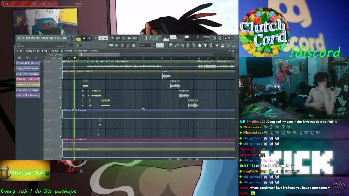Adjust the master volume knob
Viewport: 349px width, 196px height.
pos(71,38)
